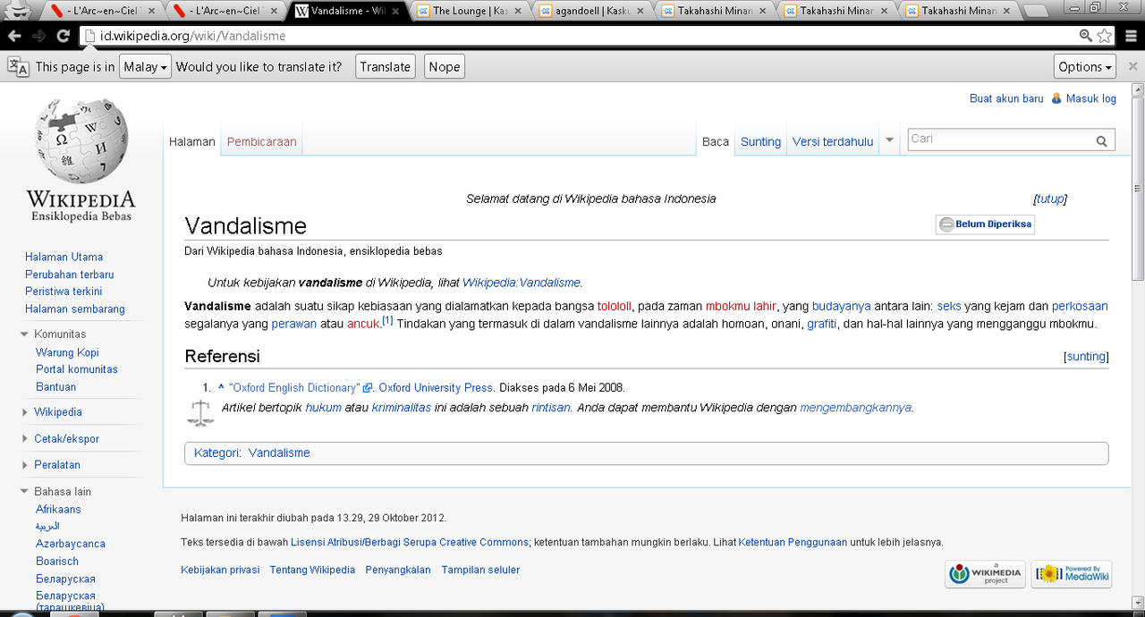Open Kebijakan privasi footer link
The image size is (1145, 617).
tap(220, 570)
